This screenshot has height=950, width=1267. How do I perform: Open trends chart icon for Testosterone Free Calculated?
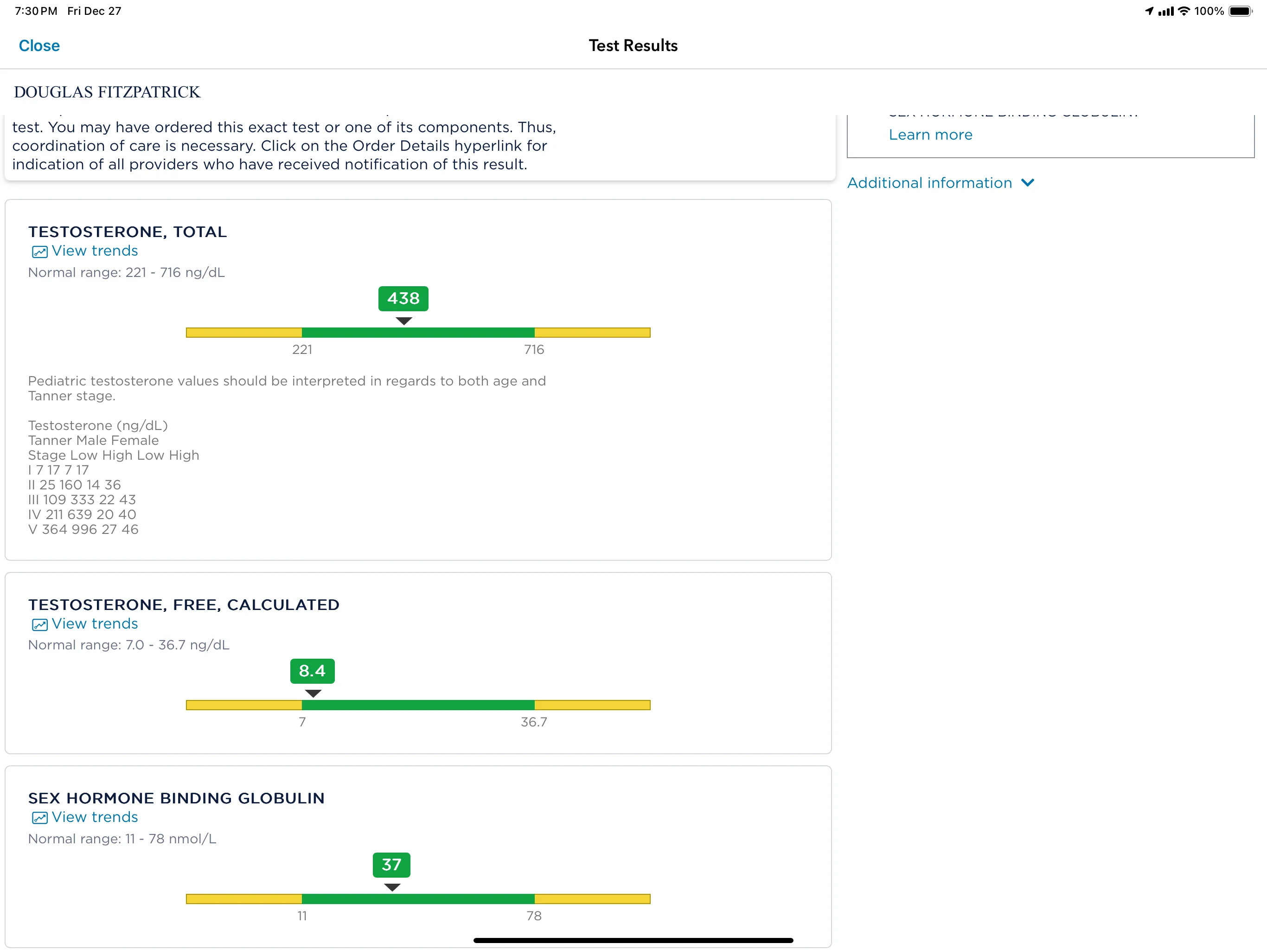[39, 624]
